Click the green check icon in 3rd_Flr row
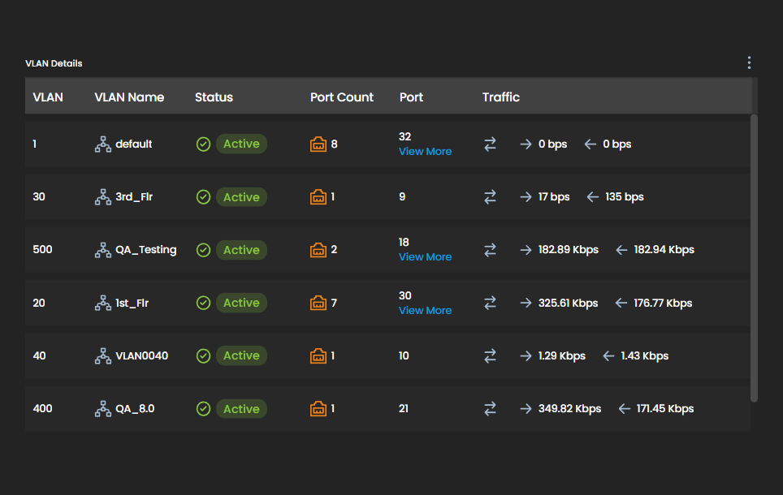The height and width of the screenshot is (495, 783). click(x=203, y=197)
